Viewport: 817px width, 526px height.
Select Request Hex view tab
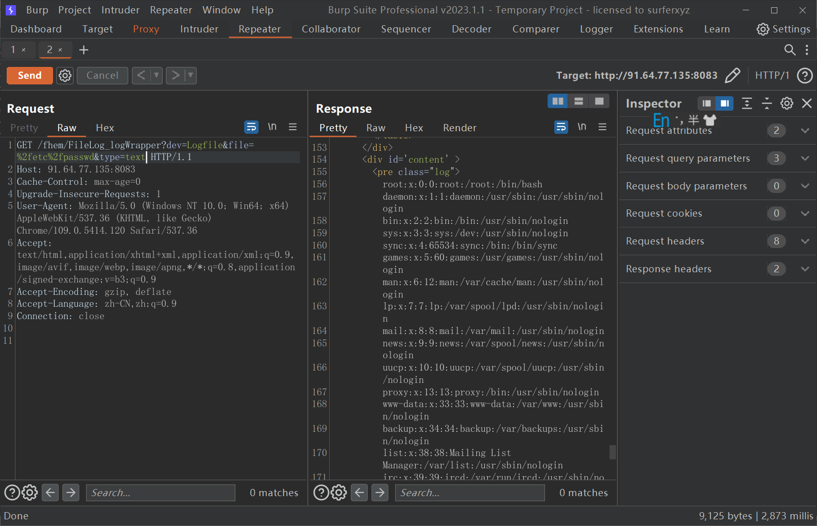click(x=105, y=128)
